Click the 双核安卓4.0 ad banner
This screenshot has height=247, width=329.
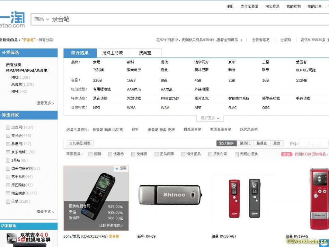pyautogui.click(x=29, y=239)
